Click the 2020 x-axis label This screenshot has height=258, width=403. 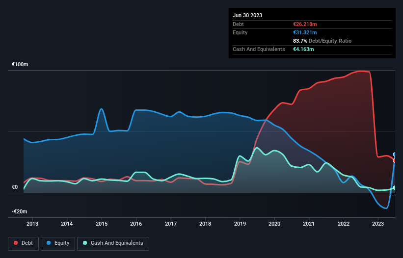(274, 224)
